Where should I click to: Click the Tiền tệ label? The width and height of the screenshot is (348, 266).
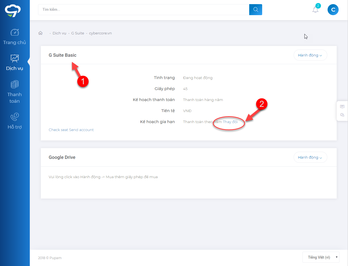click(168, 111)
